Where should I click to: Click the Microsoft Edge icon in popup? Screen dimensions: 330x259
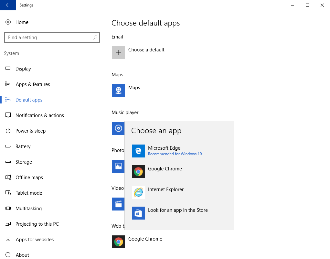point(138,151)
